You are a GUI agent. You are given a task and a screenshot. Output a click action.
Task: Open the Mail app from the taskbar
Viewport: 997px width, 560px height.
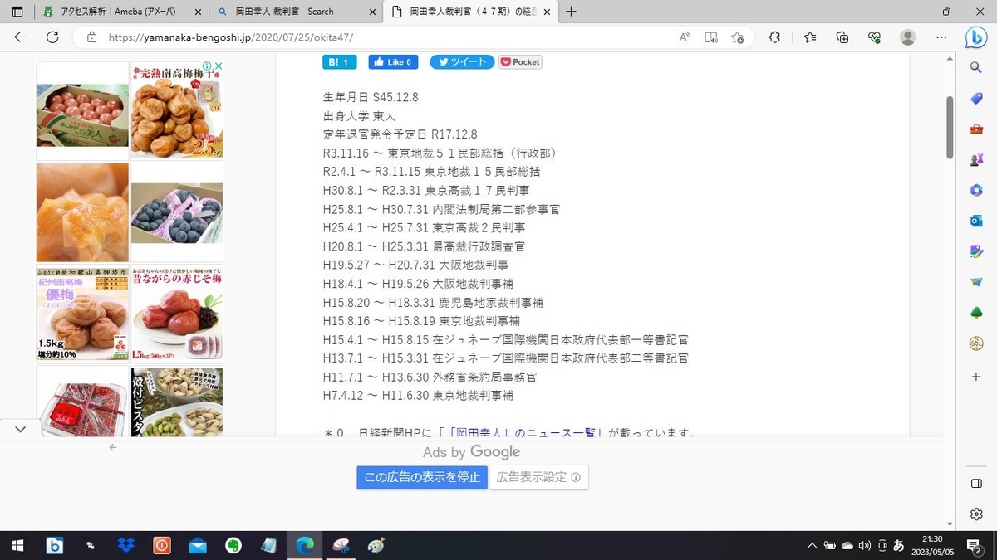[198, 545]
